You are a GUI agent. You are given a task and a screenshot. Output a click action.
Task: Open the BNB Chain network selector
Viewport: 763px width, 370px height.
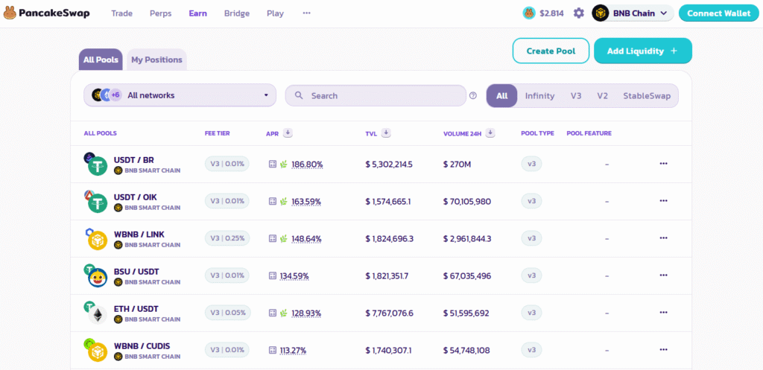coord(633,13)
